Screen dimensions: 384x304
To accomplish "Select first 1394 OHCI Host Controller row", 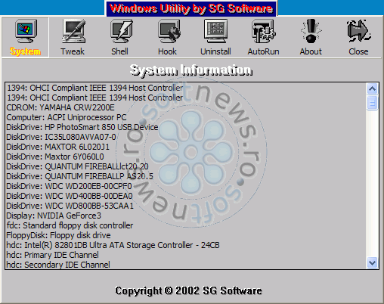I will point(185,88).
